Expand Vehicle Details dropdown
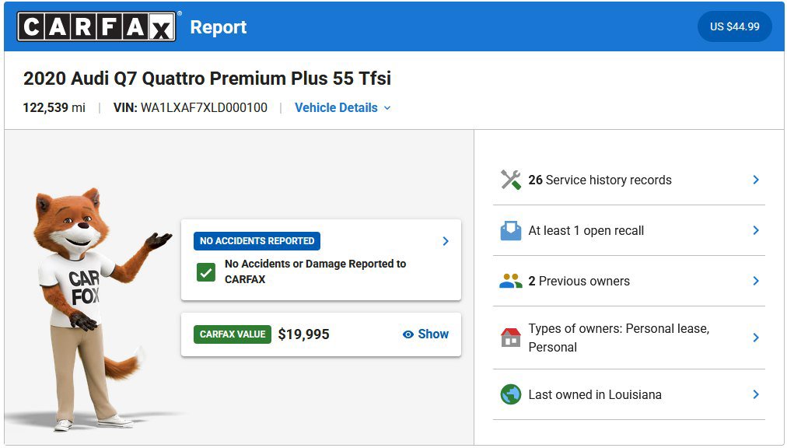Screen dimensions: 787x448 tap(342, 107)
